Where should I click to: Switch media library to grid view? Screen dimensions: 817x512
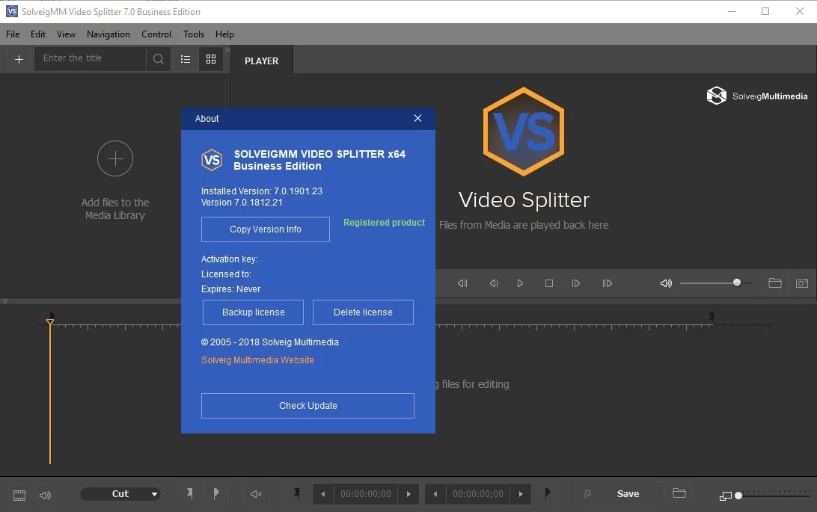(x=211, y=59)
